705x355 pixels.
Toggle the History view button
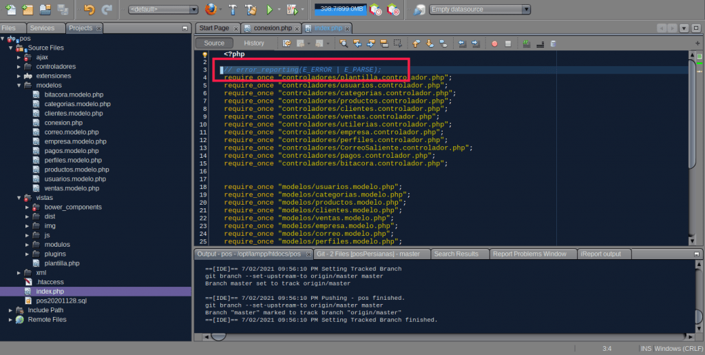254,43
